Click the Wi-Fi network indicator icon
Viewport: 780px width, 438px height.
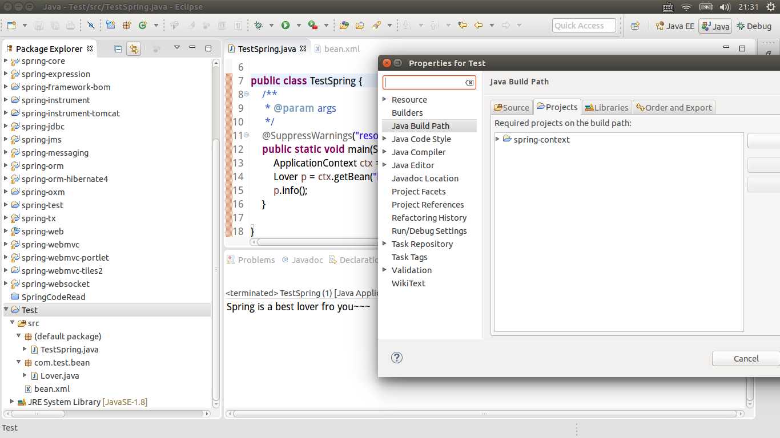coord(686,7)
